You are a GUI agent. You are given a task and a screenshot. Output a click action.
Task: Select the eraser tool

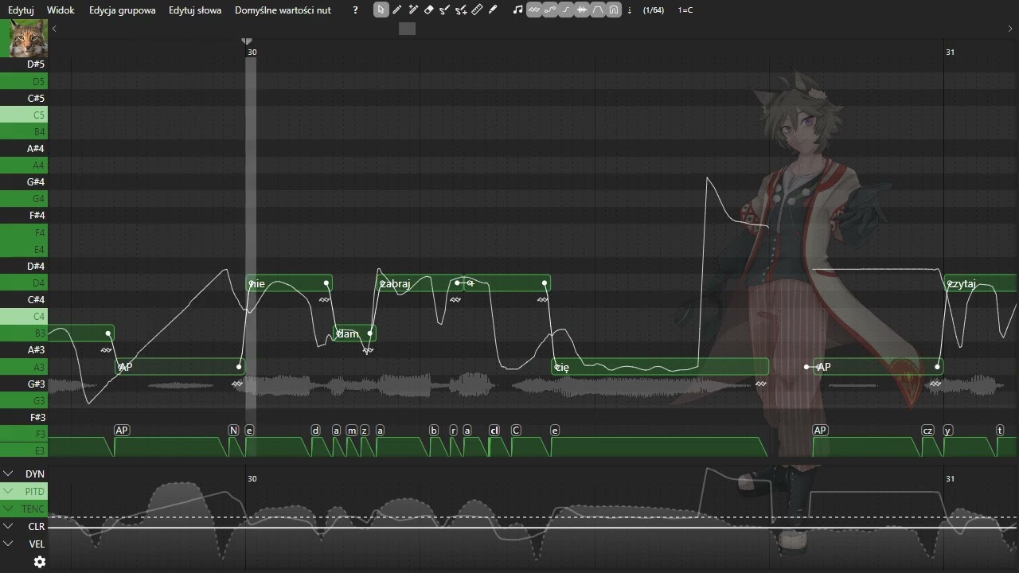click(429, 10)
